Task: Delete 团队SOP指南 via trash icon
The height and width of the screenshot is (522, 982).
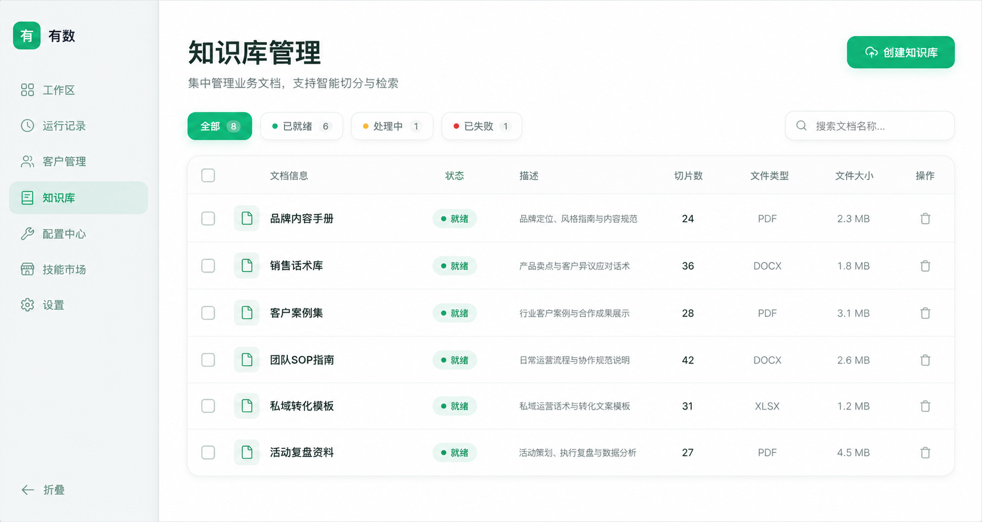Action: 925,360
